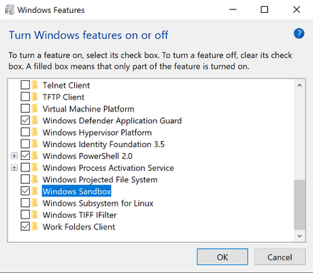Viewport: 313px width, 273px height.
Task: Expand Windows Process Activation Service node
Action: click(14, 167)
